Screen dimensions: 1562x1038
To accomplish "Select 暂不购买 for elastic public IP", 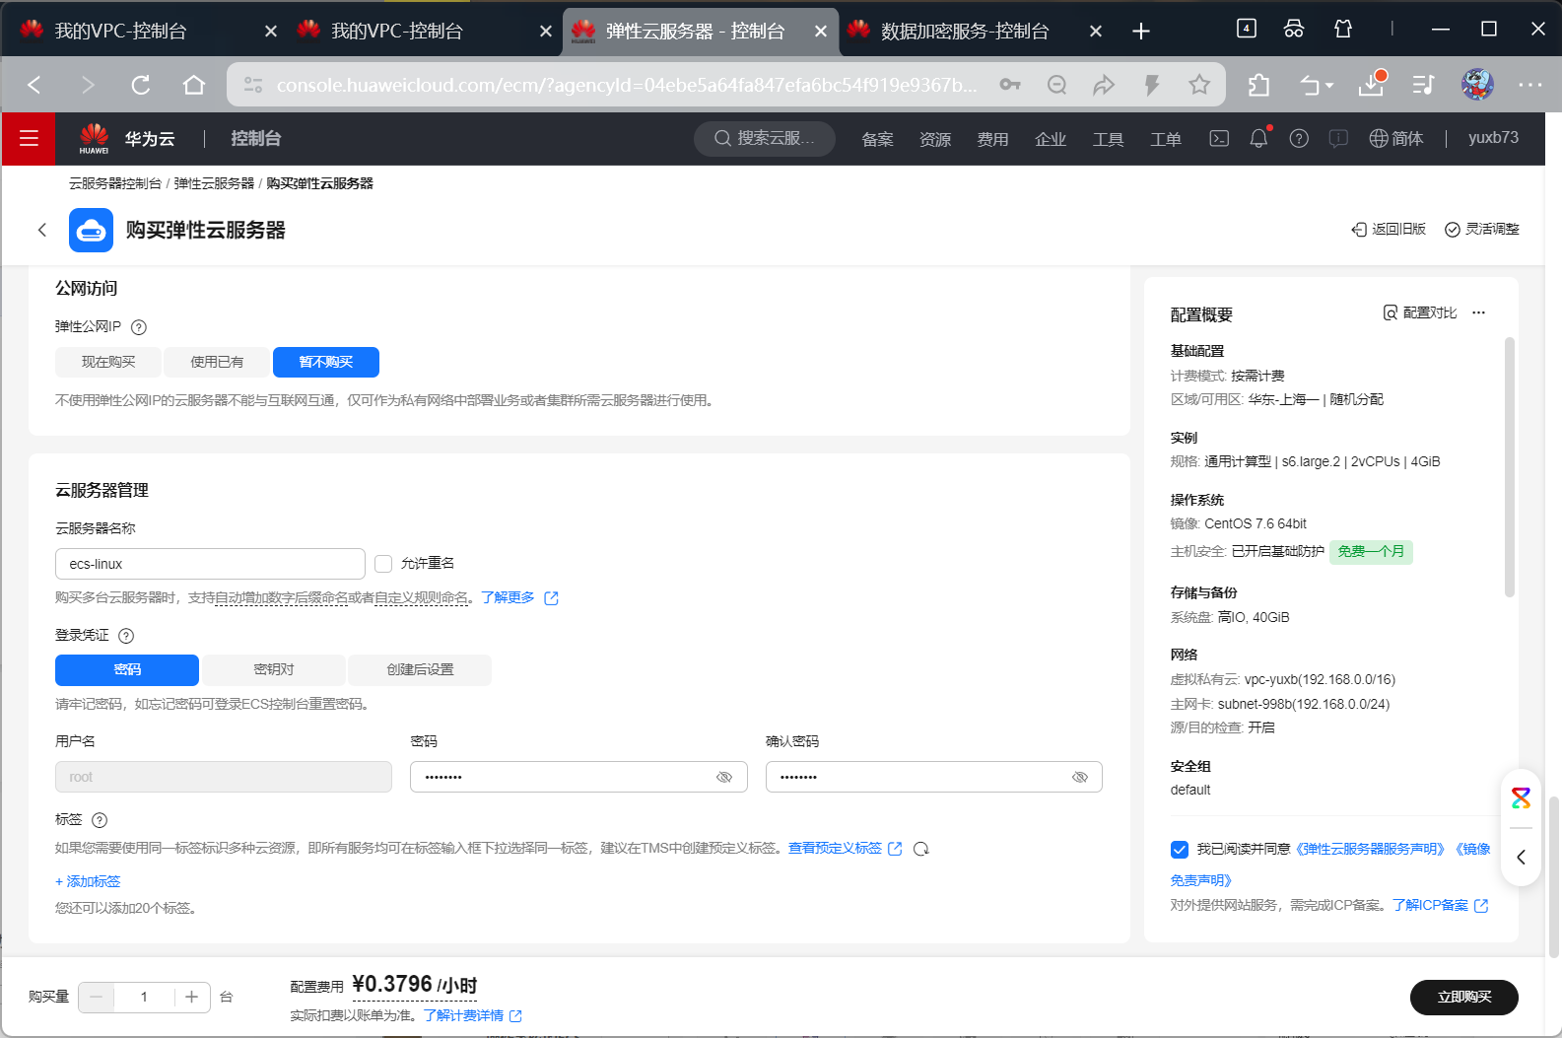I will [326, 362].
